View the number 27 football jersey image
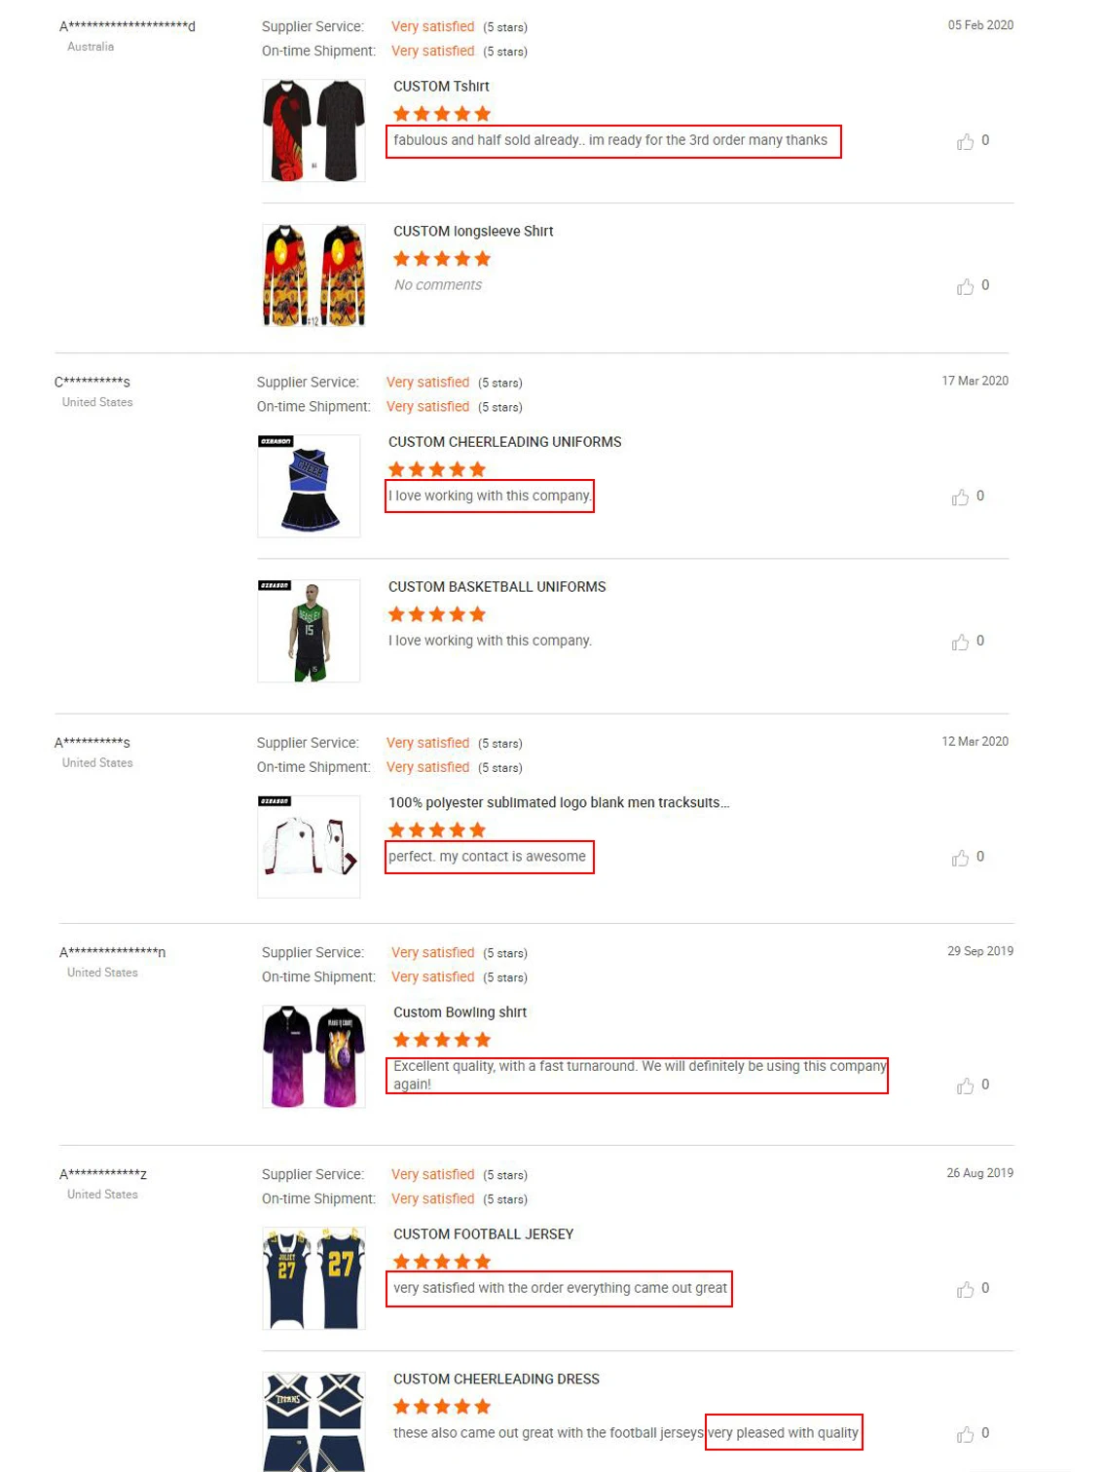This screenshot has width=1104, height=1472. pos(313,1278)
